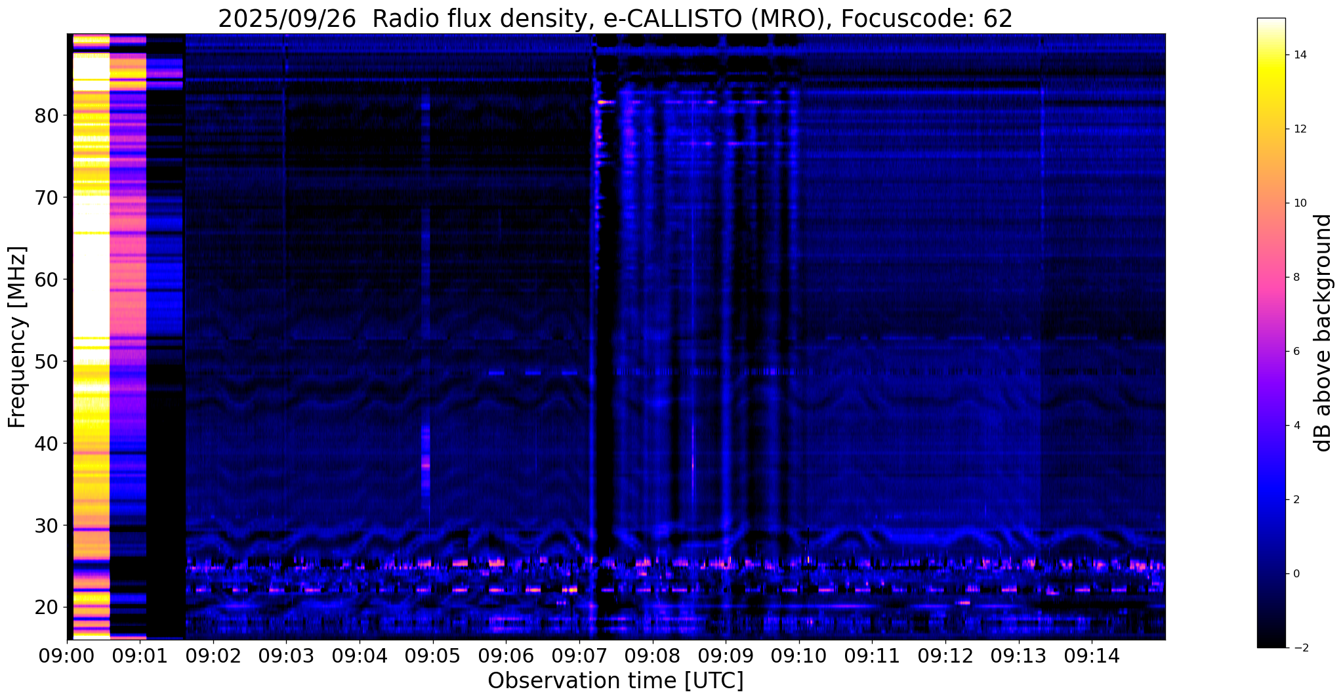
Task: Click the 09:06 time tick label
Action: [x=506, y=655]
